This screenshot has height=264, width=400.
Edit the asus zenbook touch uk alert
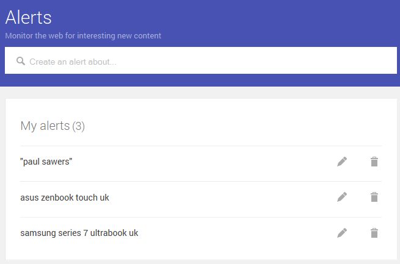[342, 197]
